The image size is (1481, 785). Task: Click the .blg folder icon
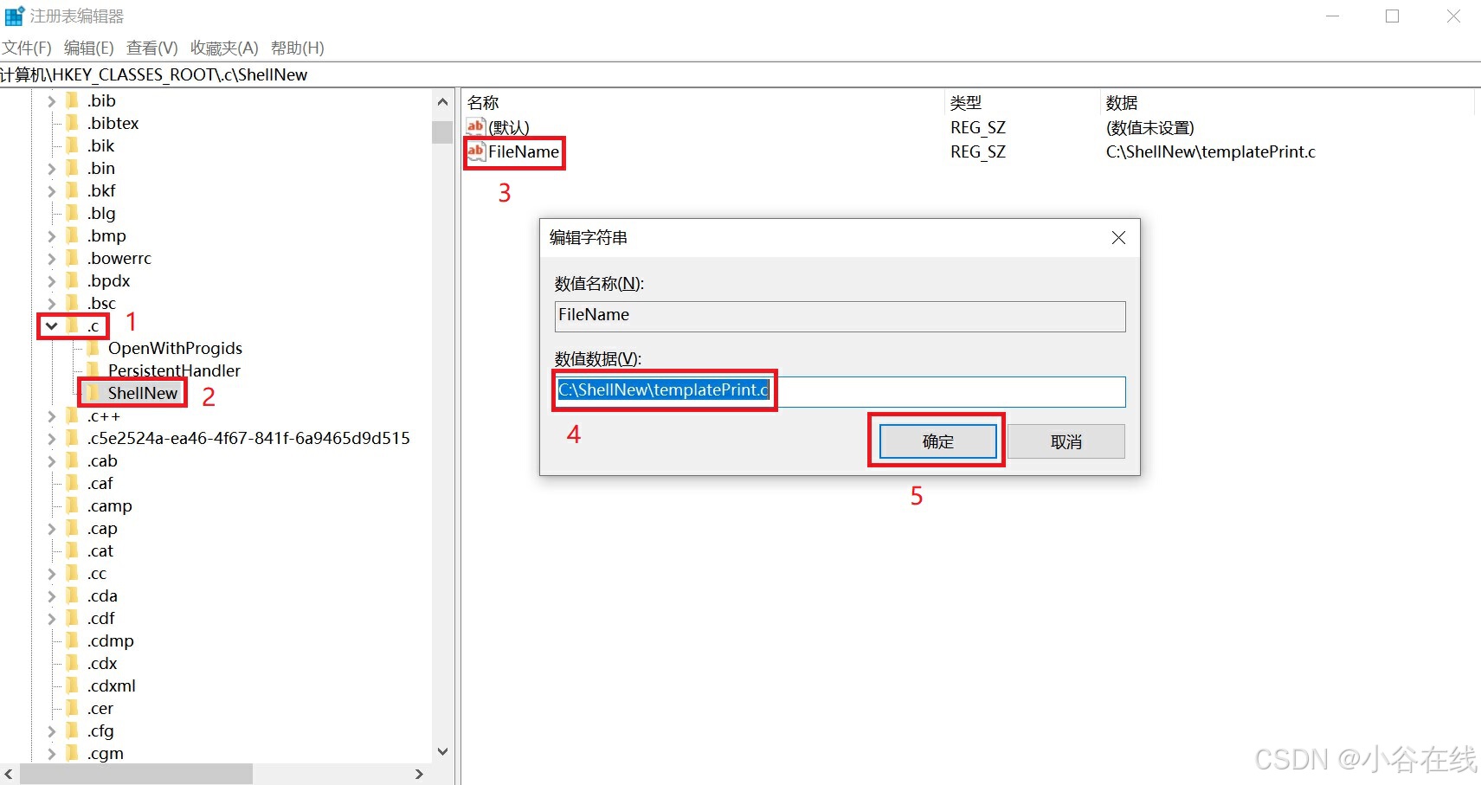[x=73, y=213]
